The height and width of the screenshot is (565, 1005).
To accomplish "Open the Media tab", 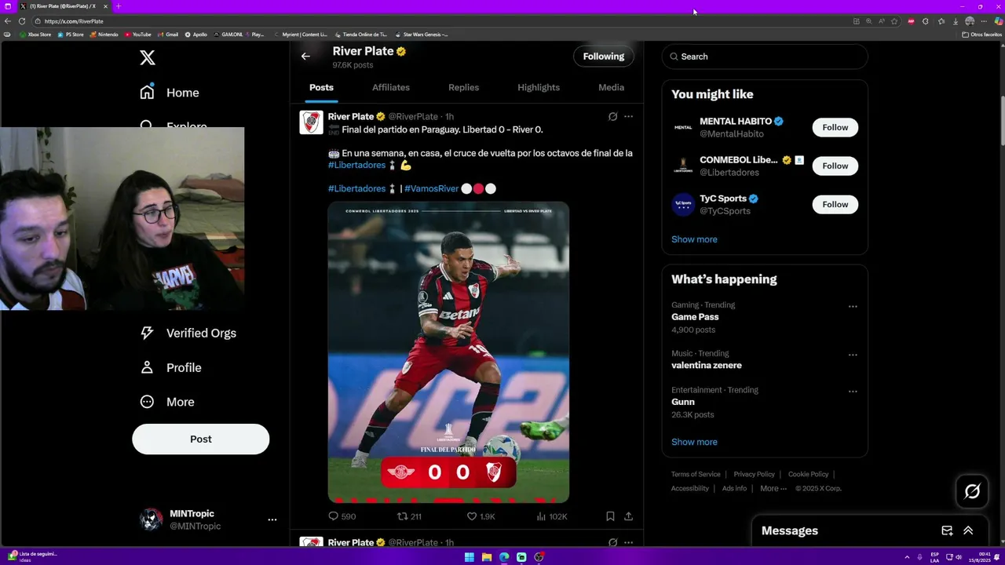I will coord(611,87).
